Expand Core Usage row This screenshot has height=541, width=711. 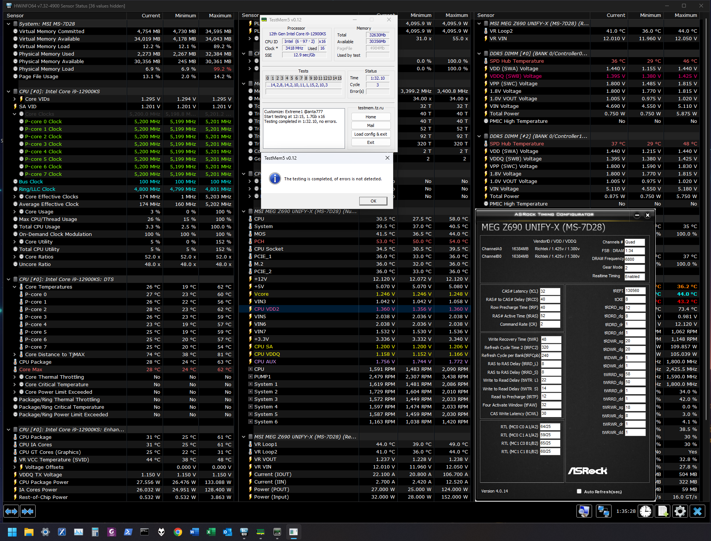15,212
